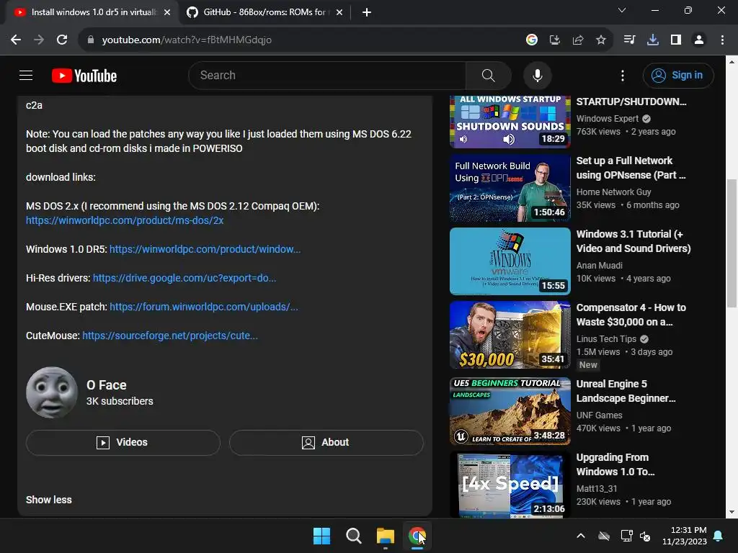Viewport: 738px width, 553px height.
Task: Open network tray icon
Action: tap(626, 536)
